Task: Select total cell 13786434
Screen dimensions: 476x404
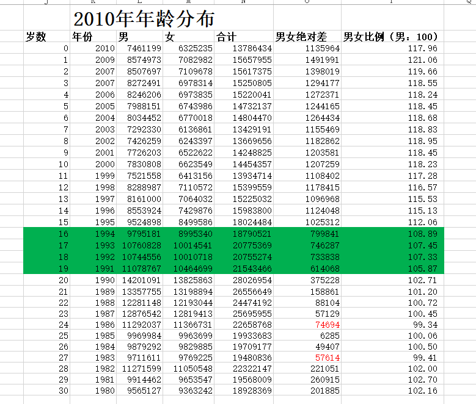Action: [x=252, y=48]
